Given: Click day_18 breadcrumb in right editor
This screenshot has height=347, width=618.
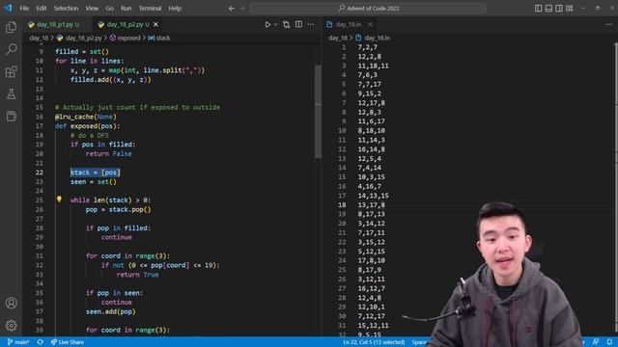Looking at the screenshot, I should pyautogui.click(x=338, y=38).
